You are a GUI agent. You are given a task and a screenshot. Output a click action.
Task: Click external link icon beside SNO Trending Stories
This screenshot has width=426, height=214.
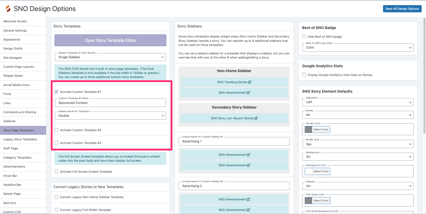[250, 82]
